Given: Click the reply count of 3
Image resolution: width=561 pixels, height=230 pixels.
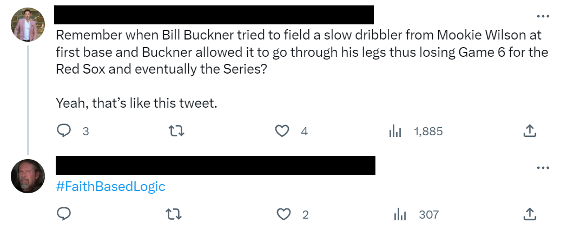Looking at the screenshot, I should click(85, 131).
